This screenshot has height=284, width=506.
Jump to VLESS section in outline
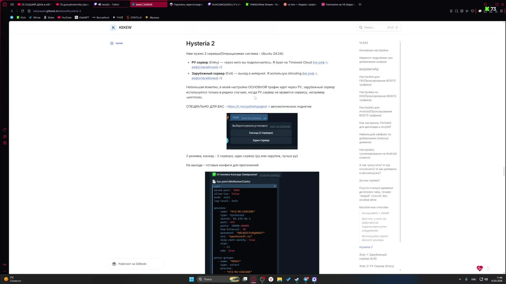[364, 43]
